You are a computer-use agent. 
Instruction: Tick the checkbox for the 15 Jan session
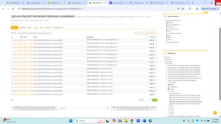(x=156, y=40)
